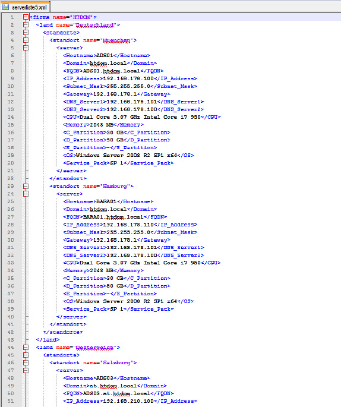Image resolution: width=341 pixels, height=407 pixels.
Task: Select the serverliste5.xml tab
Action: tap(25, 7)
